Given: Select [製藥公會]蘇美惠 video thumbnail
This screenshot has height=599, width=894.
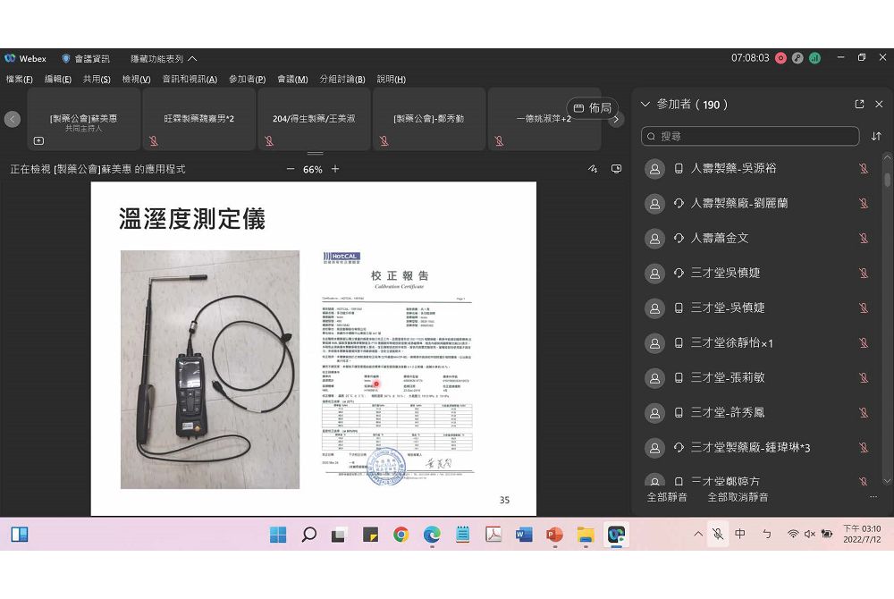Looking at the screenshot, I should 83,119.
